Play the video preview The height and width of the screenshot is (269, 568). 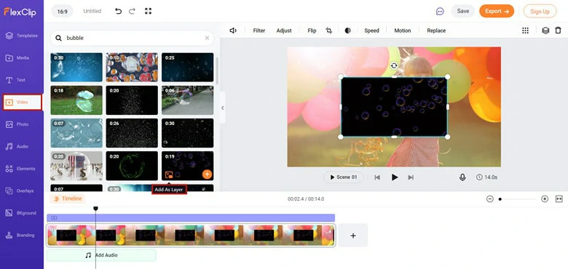click(395, 177)
